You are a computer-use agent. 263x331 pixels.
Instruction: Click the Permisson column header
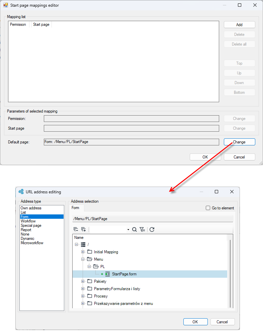point(18,24)
